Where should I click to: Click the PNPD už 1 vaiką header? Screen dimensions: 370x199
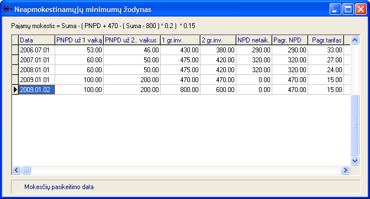[80, 40]
